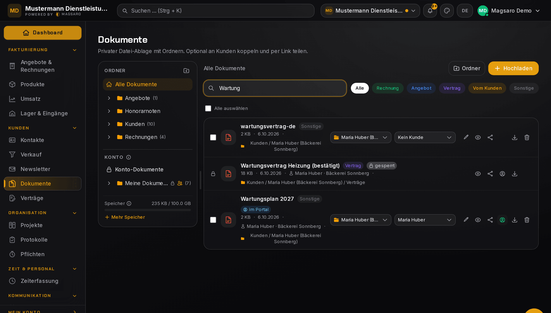Download the wartungsvertrag-de file

514,137
